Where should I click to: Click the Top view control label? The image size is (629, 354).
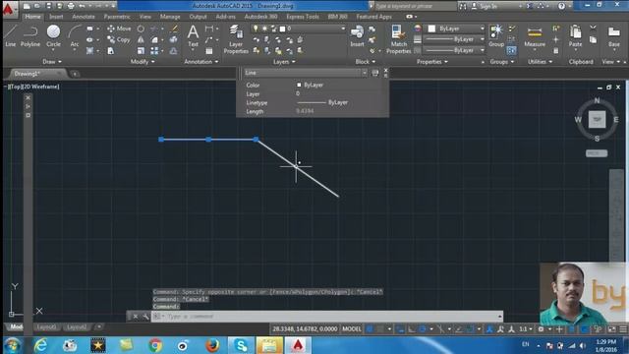(16, 87)
